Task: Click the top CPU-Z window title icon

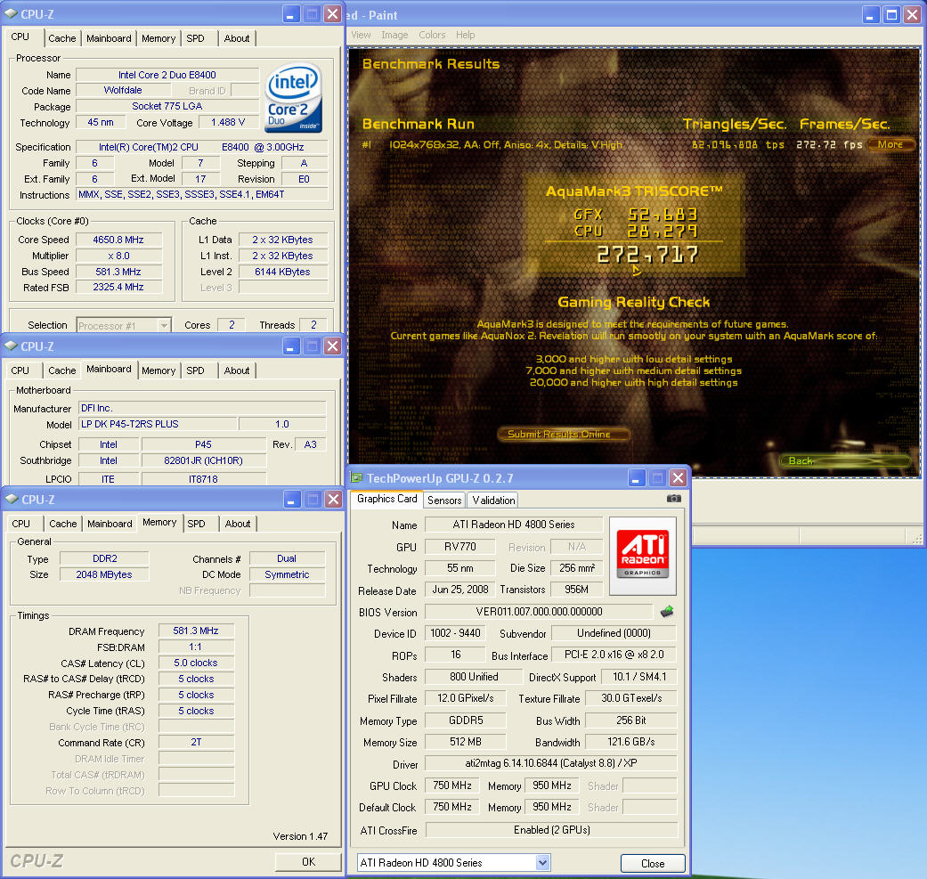Action: point(11,13)
